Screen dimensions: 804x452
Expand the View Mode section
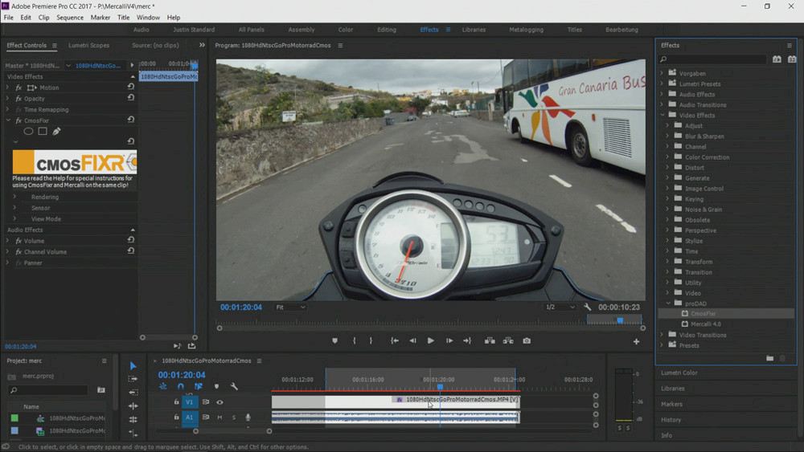pos(14,218)
